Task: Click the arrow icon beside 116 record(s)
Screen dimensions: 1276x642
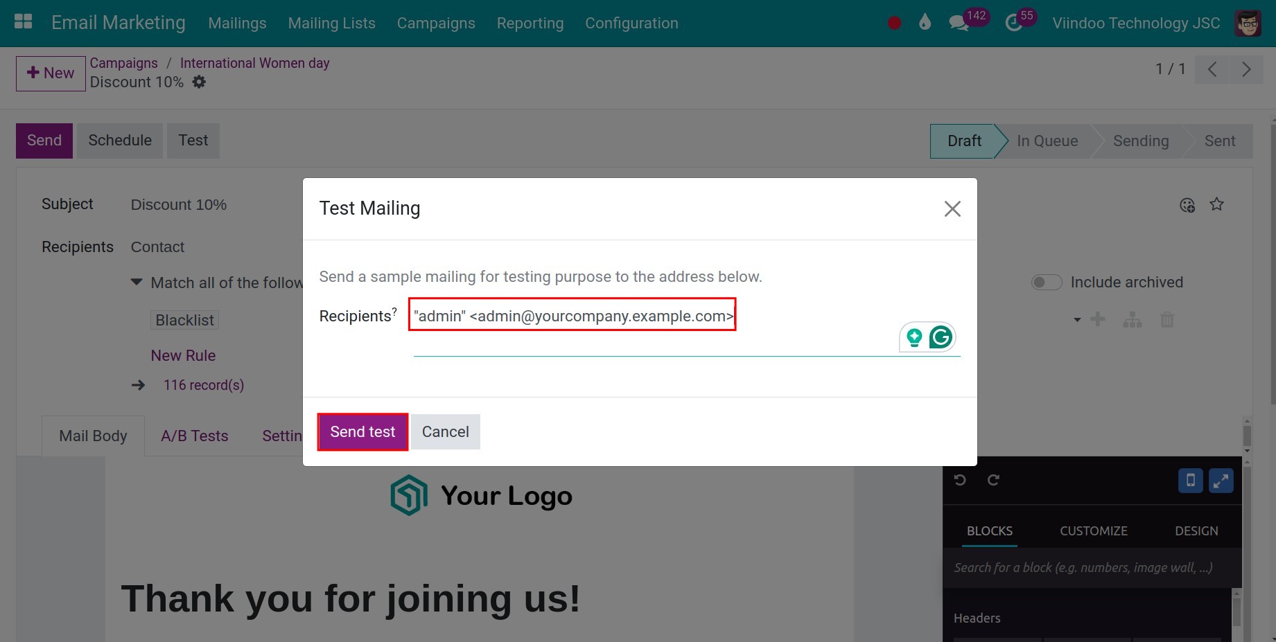Action: pyautogui.click(x=139, y=385)
